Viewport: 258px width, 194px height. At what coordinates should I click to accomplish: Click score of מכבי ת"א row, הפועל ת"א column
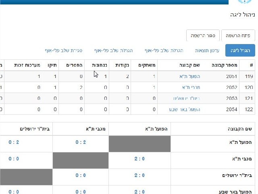click(140, 158)
